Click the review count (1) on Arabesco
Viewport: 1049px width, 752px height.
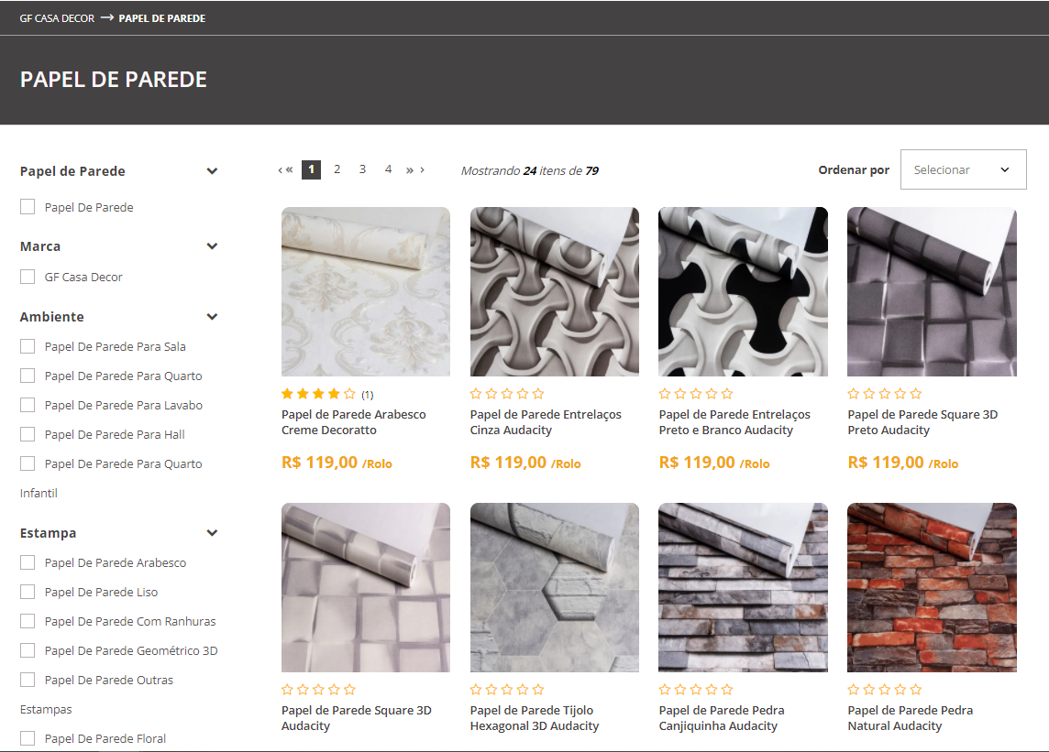[x=368, y=395]
